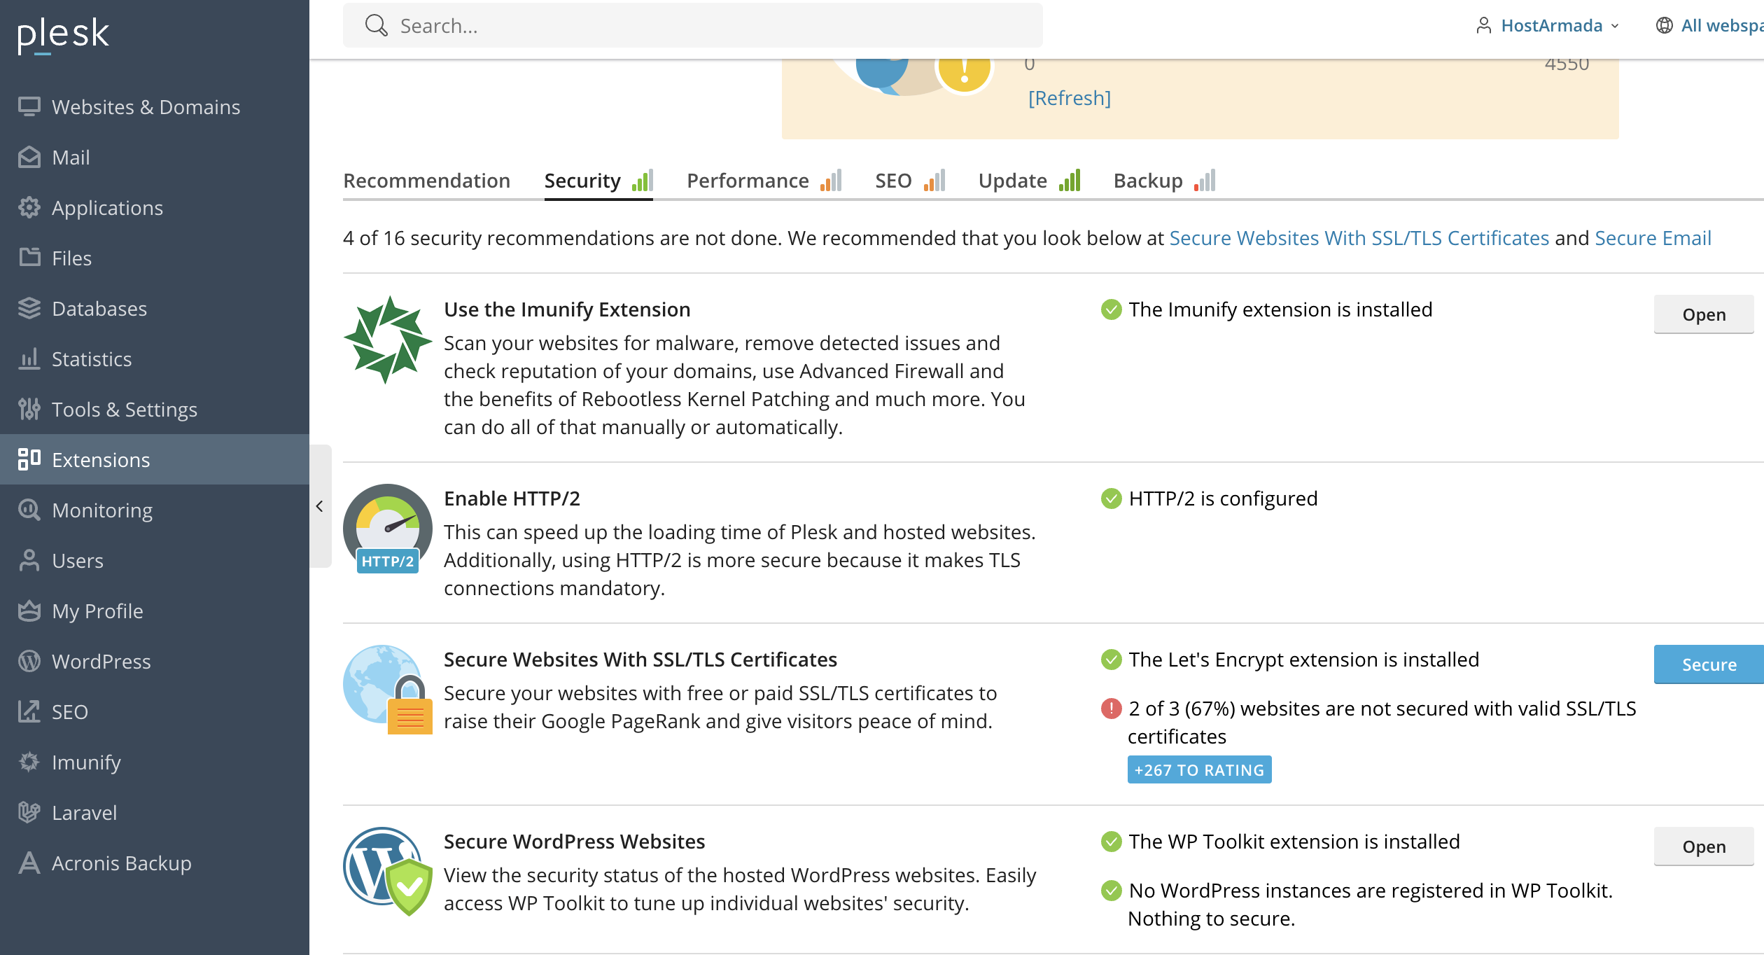The image size is (1764, 955).
Task: Click the My Profile crown icon
Action: click(29, 611)
